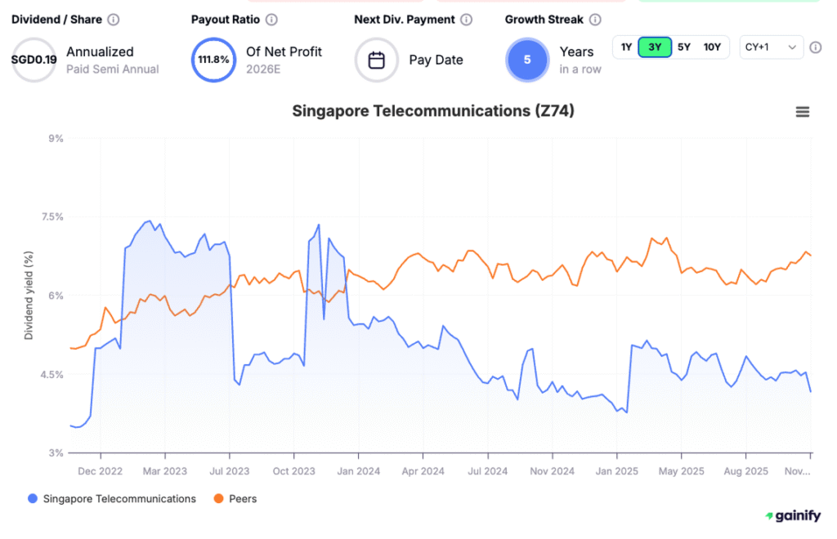Screen dimensions: 837x539
Task: Open the CY+1 dropdown
Action: pyautogui.click(x=771, y=47)
